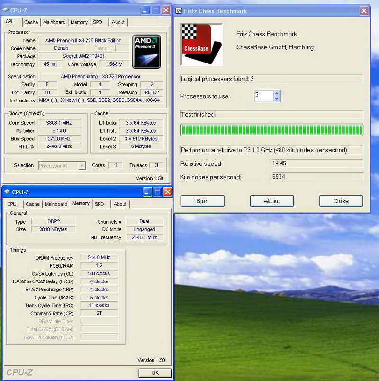Minimize the top CPU-Z window
Viewport: 379px width, 381px height.
[x=145, y=10]
